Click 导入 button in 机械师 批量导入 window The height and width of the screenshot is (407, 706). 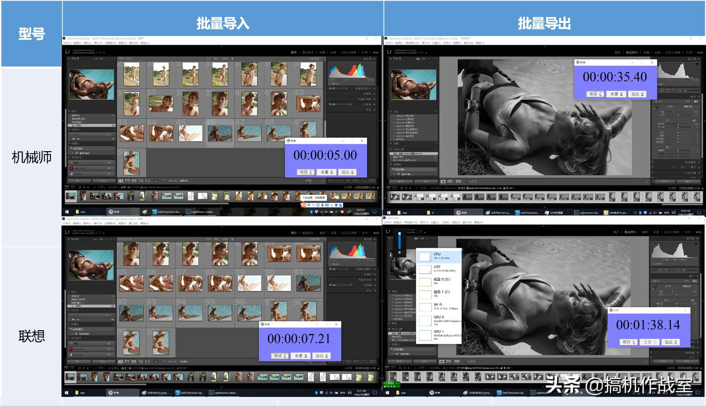tap(79, 181)
